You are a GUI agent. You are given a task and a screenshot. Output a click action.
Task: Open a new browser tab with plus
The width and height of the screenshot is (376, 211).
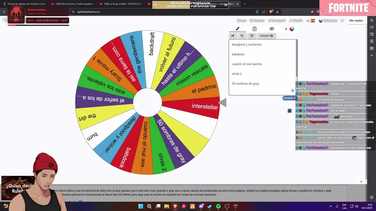pos(245,4)
